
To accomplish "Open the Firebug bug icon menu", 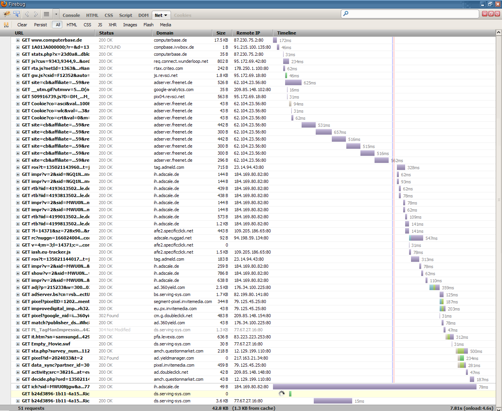I will tap(7, 14).
